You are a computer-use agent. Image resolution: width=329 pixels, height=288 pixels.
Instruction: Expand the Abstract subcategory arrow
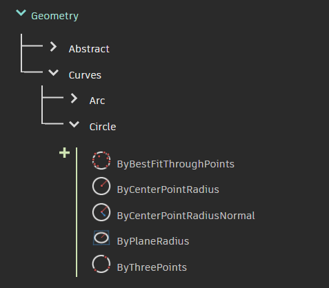(53, 47)
